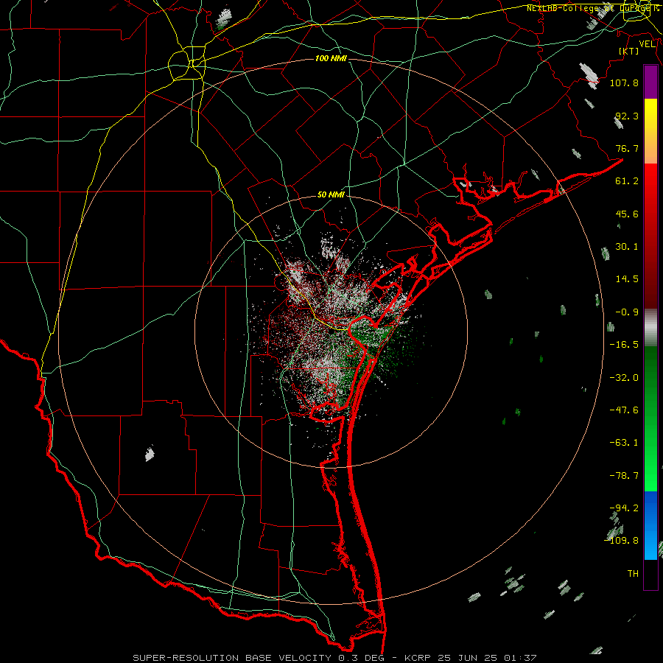Click the 'SUPER-RESOLUTION BASE VELOCITY' caption text
This screenshot has height=663, width=663.
[232, 658]
